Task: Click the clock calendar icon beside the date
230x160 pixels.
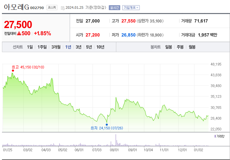Action: pyautogui.click(x=63, y=8)
